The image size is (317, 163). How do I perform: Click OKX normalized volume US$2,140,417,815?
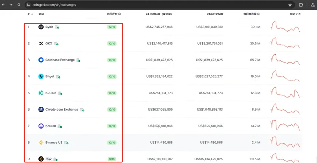point(160,44)
